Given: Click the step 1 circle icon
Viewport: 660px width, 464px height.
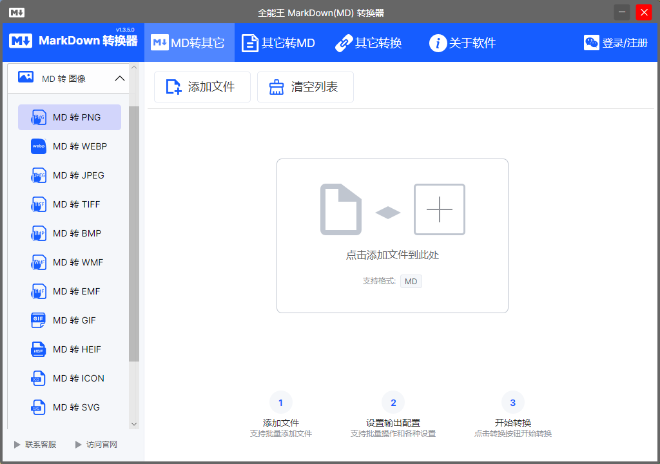Looking at the screenshot, I should (281, 403).
